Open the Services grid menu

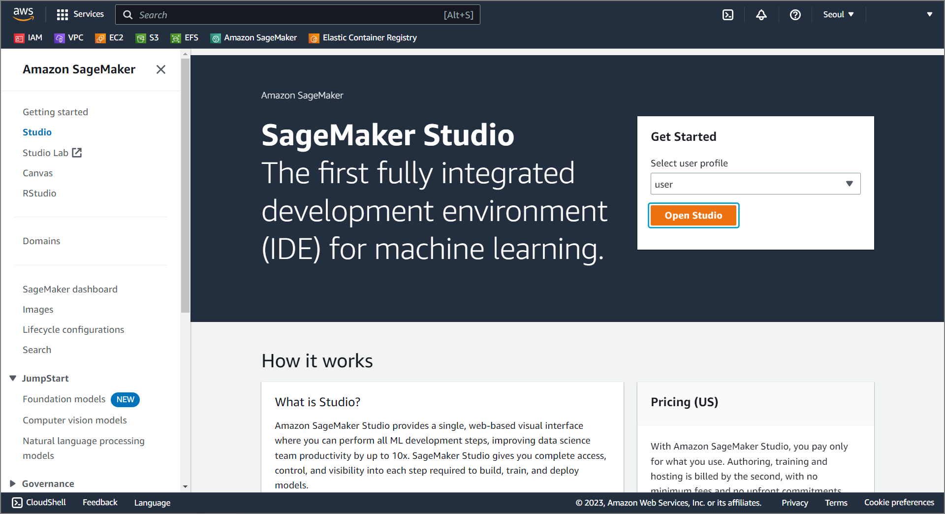[x=62, y=15]
